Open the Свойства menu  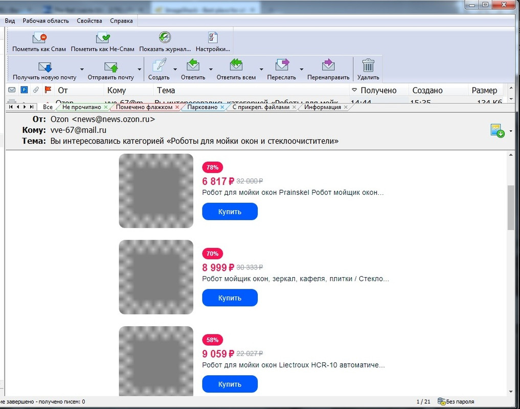(x=89, y=20)
